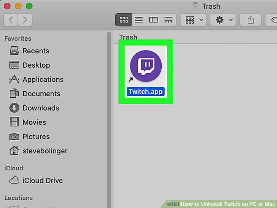Click the Trash title in window titlebar
This screenshot has height=208, width=277.
click(211, 6)
